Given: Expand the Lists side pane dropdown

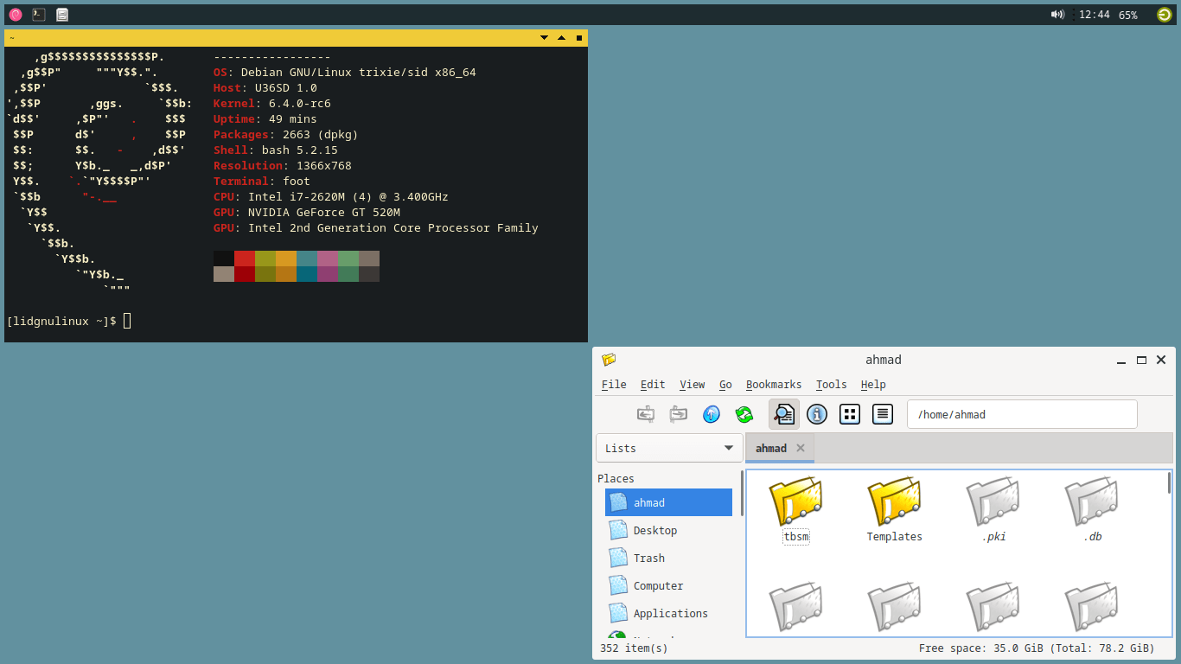Looking at the screenshot, I should click(669, 448).
